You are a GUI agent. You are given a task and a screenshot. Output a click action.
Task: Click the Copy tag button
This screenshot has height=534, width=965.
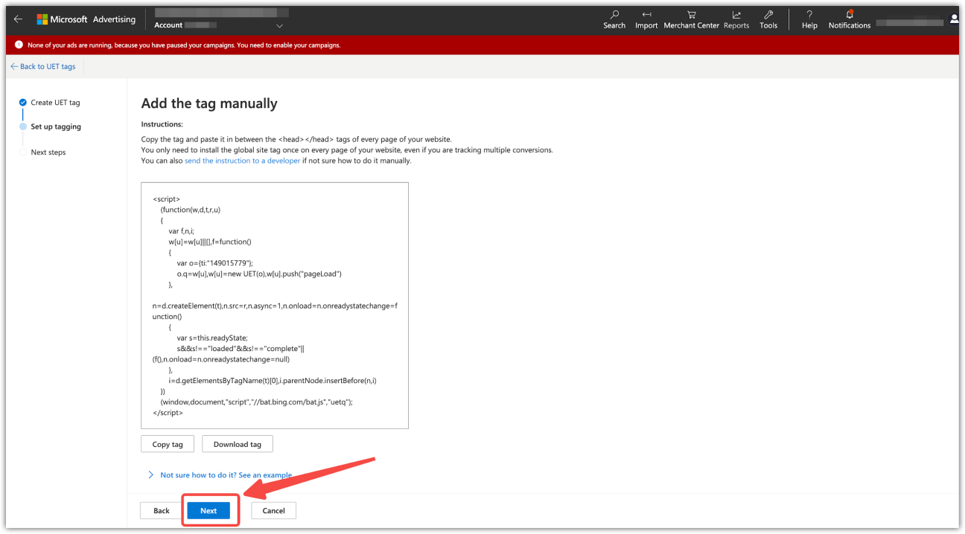point(168,444)
